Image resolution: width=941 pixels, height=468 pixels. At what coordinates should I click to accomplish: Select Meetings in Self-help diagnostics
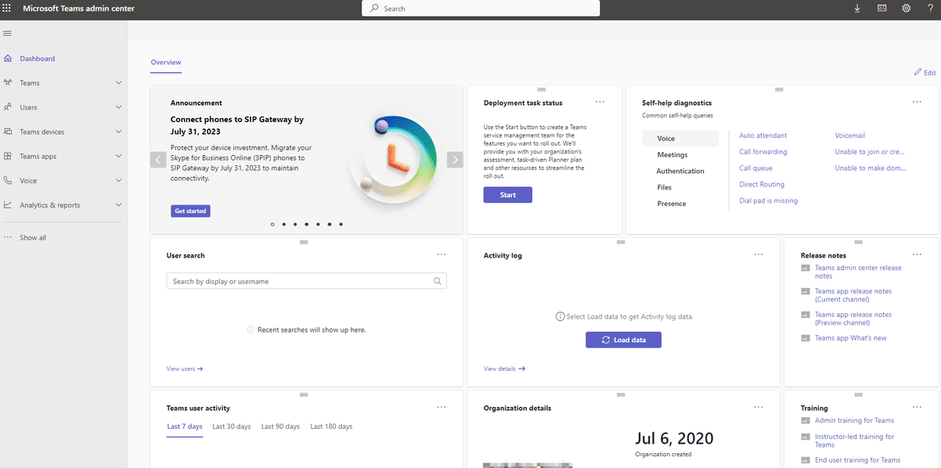(x=672, y=155)
